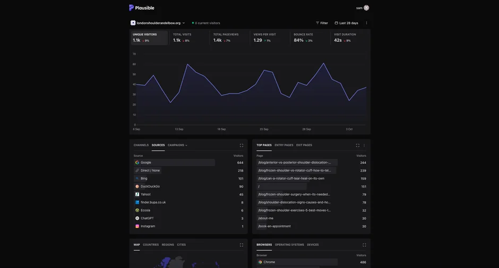Click the Plausible logo icon

(131, 7)
